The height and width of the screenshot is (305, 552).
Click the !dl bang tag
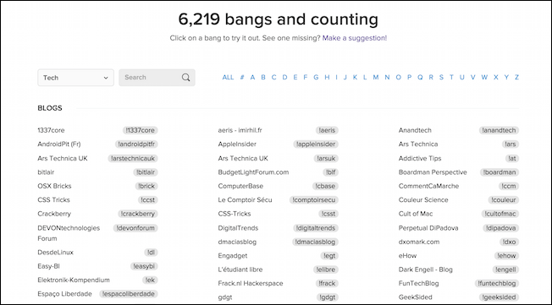tap(151, 253)
